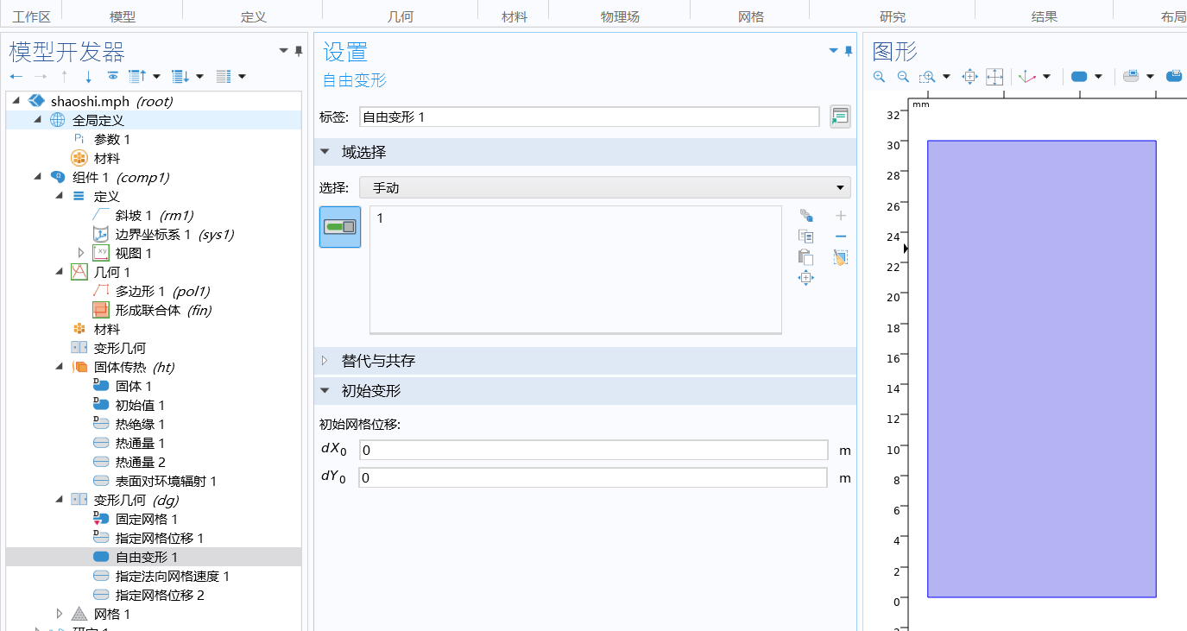
Task: Collapse the 域选择 section
Action: coord(325,152)
